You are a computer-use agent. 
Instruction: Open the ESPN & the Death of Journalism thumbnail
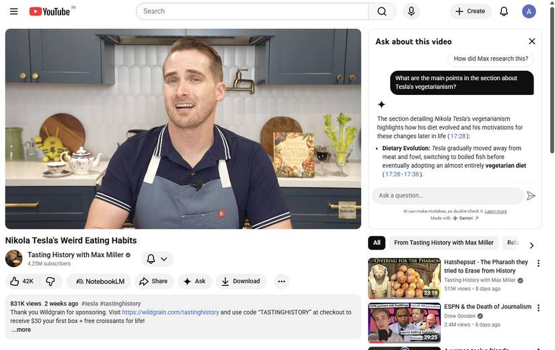(x=404, y=322)
